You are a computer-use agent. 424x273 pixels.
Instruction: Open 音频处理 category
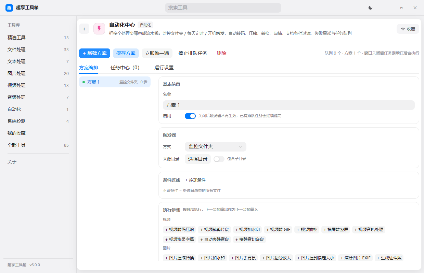[38, 97]
